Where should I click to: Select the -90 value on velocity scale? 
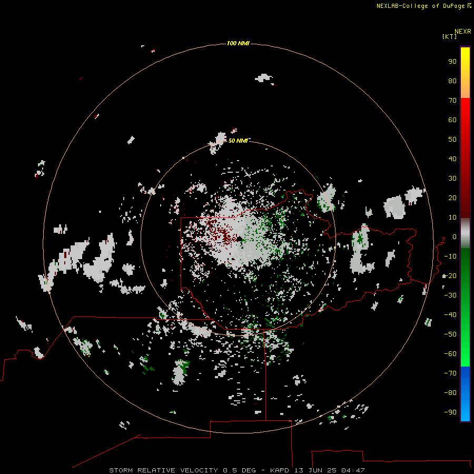(x=450, y=412)
